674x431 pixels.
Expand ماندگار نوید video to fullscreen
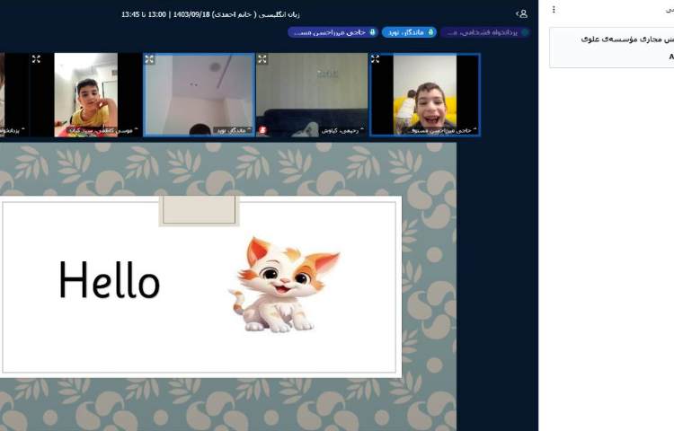click(150, 59)
